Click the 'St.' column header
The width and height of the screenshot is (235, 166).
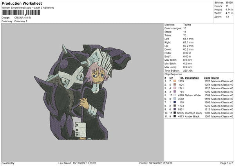[x=182, y=78]
